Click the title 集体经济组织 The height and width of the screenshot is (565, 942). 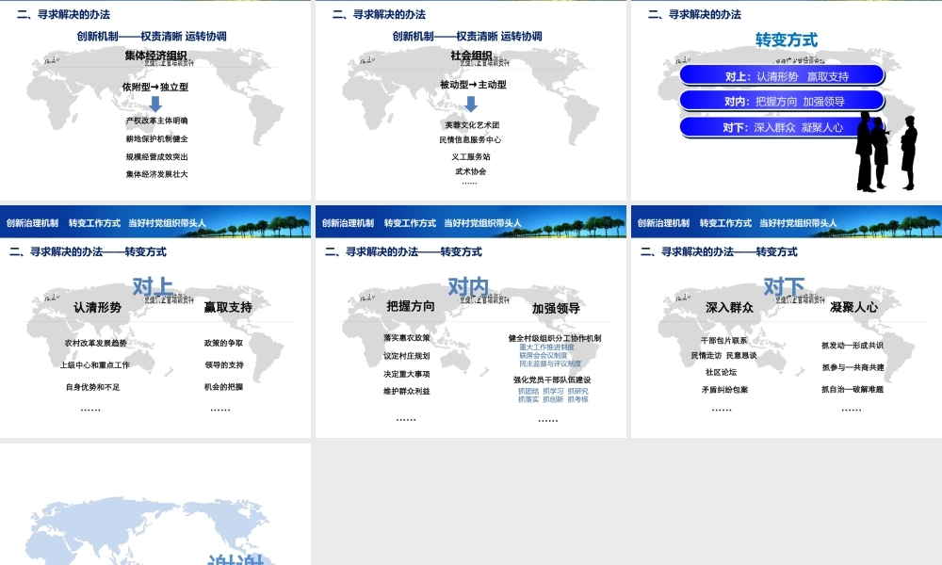pyautogui.click(x=155, y=56)
